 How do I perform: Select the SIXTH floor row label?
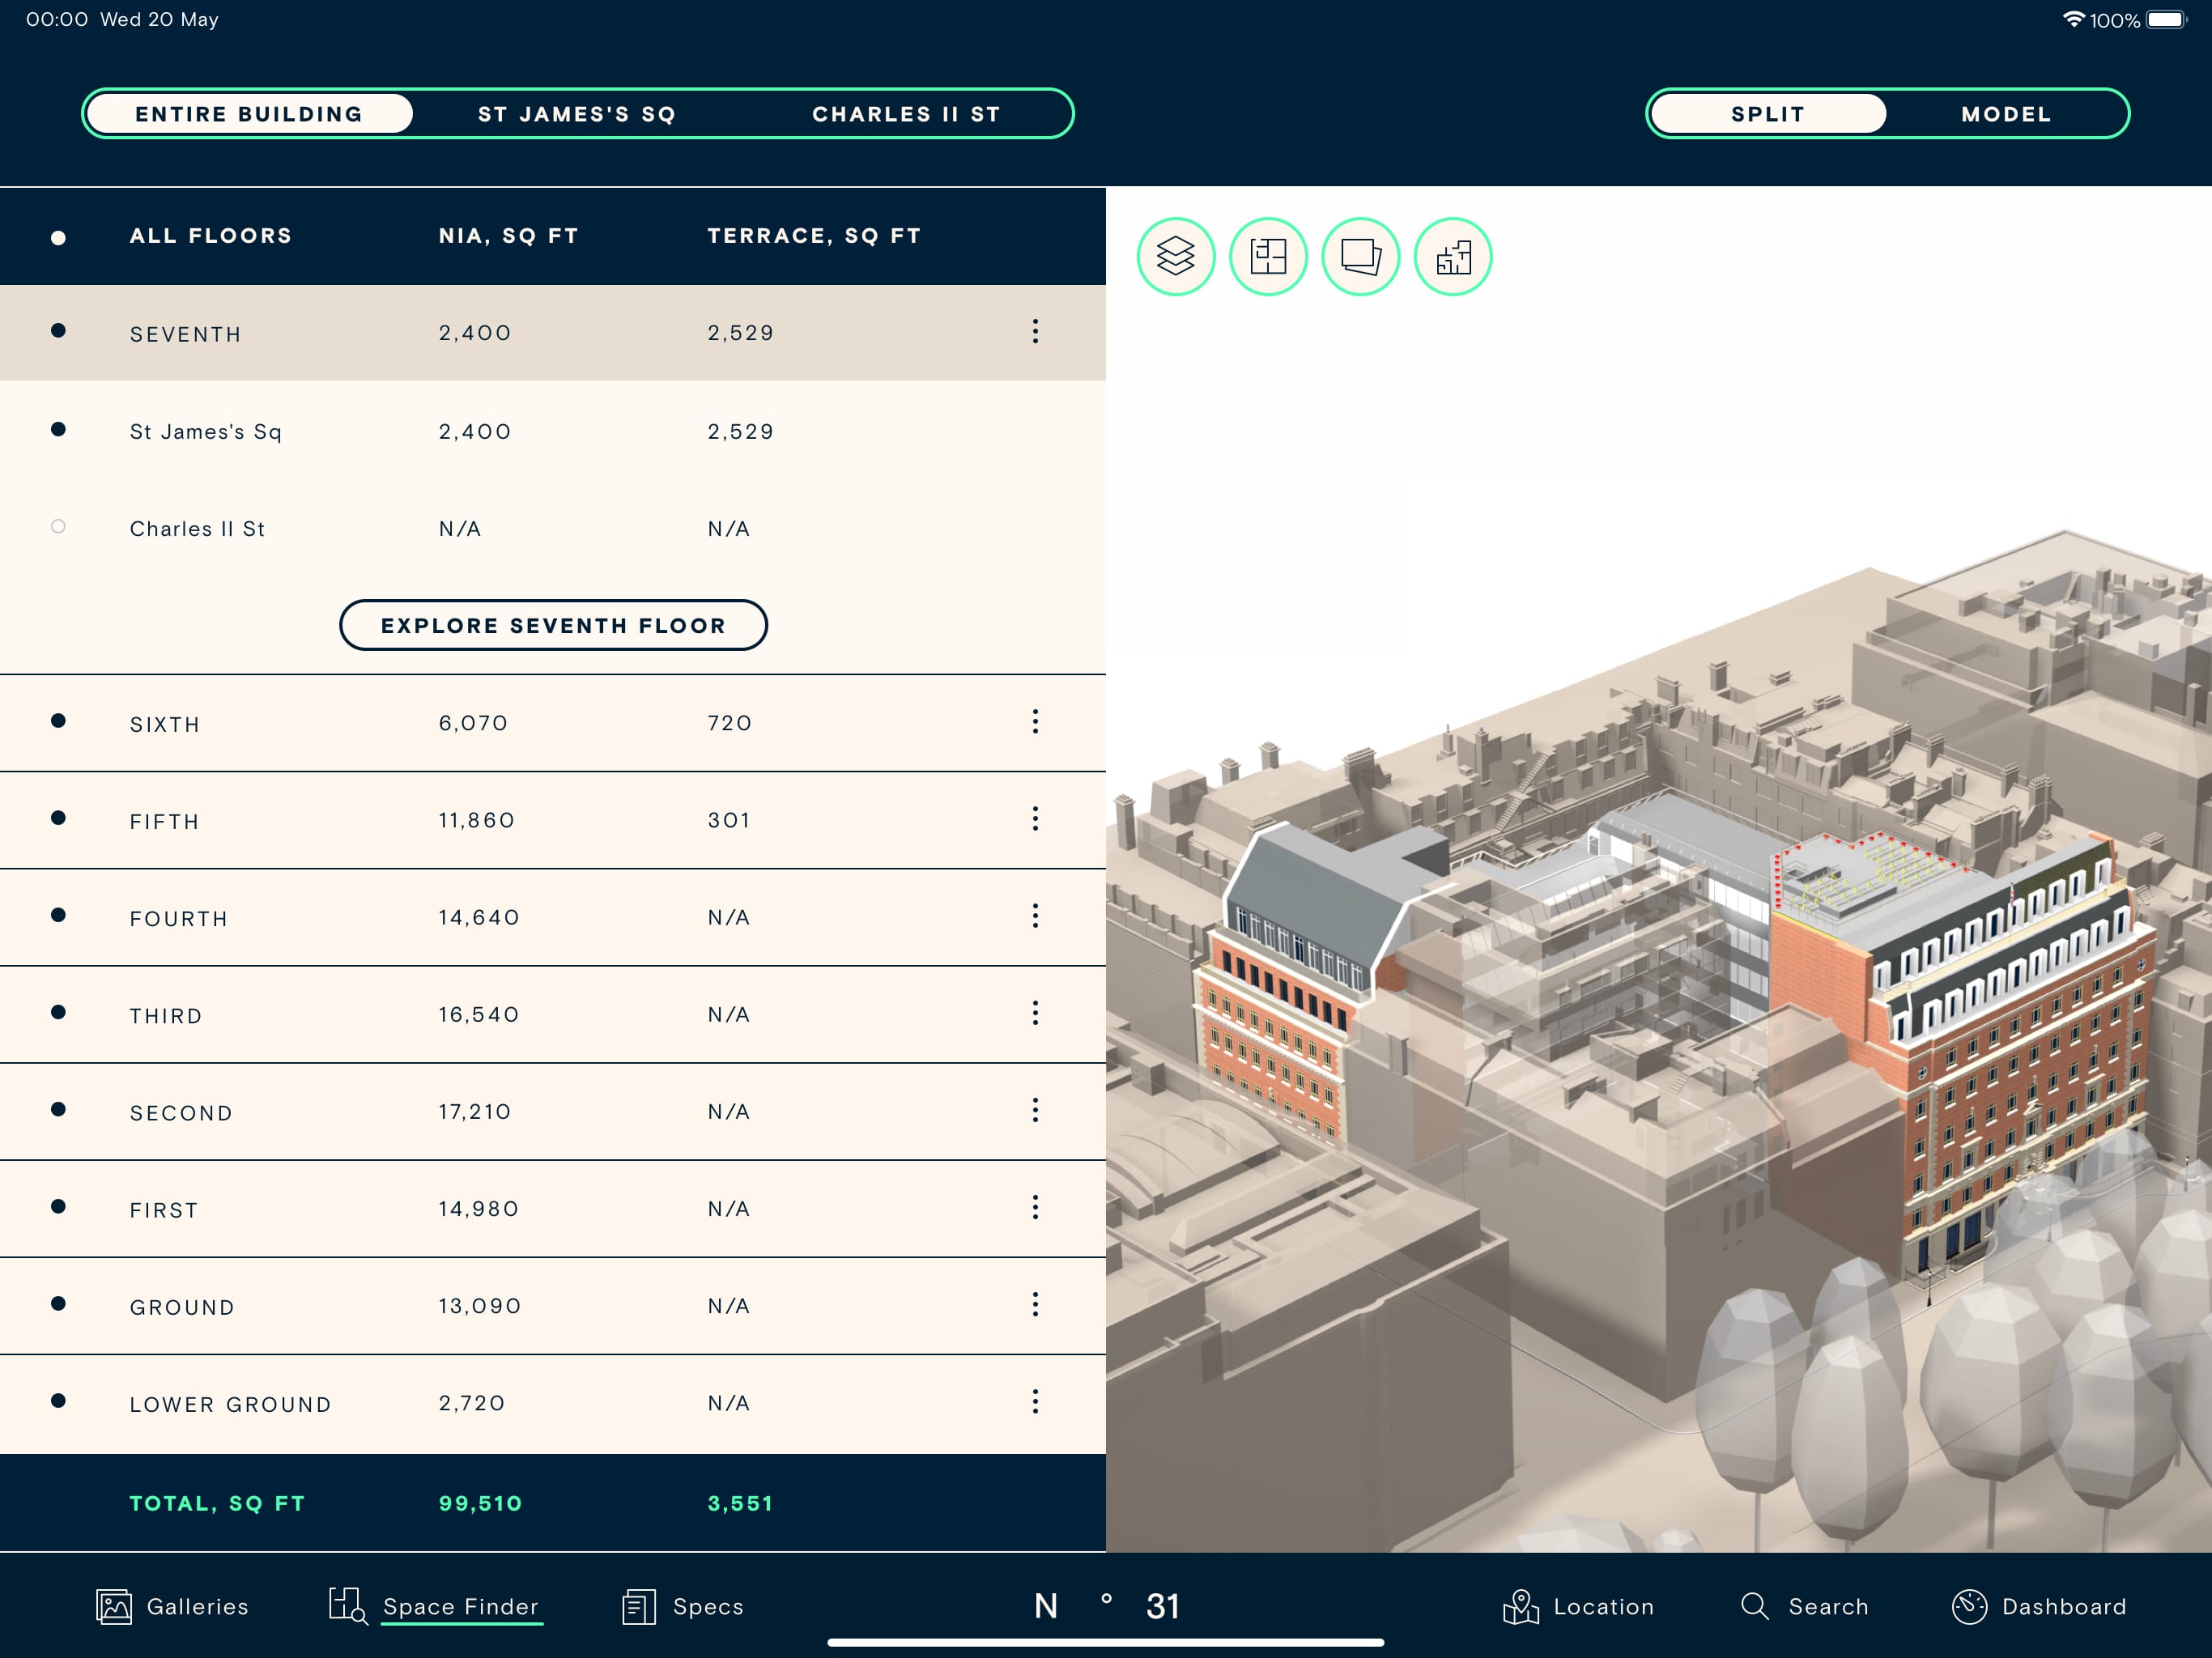[x=165, y=724]
